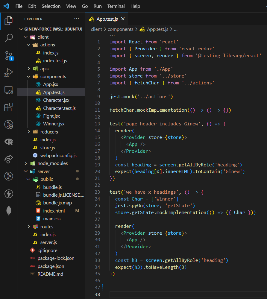Select App.test.js in the file tree
Image resolution: width=267 pixels, height=299 pixels.
pos(51,92)
